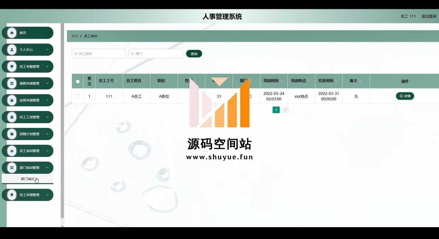Focus the 员工姓名 search field
This screenshot has height=239, width=439.
coord(99,54)
